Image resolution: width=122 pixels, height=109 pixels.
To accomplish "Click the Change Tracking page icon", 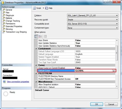I will [4, 21].
